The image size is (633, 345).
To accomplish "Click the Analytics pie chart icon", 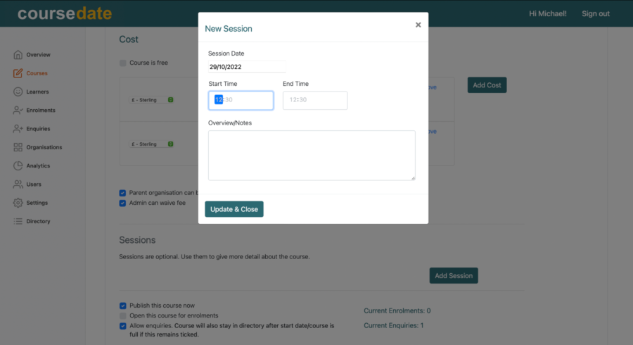I will 18,166.
